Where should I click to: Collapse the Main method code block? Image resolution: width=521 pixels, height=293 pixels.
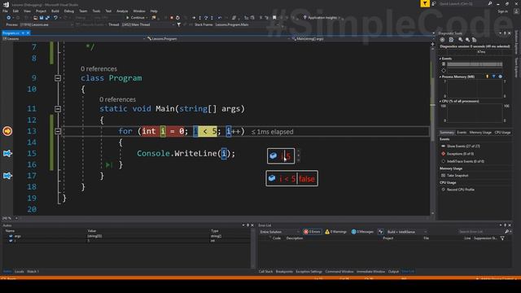pos(58,109)
